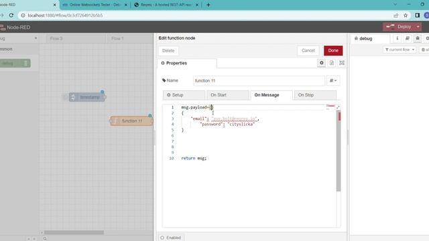Open the help book sidebar icon
The image size is (429, 241).
407,39
